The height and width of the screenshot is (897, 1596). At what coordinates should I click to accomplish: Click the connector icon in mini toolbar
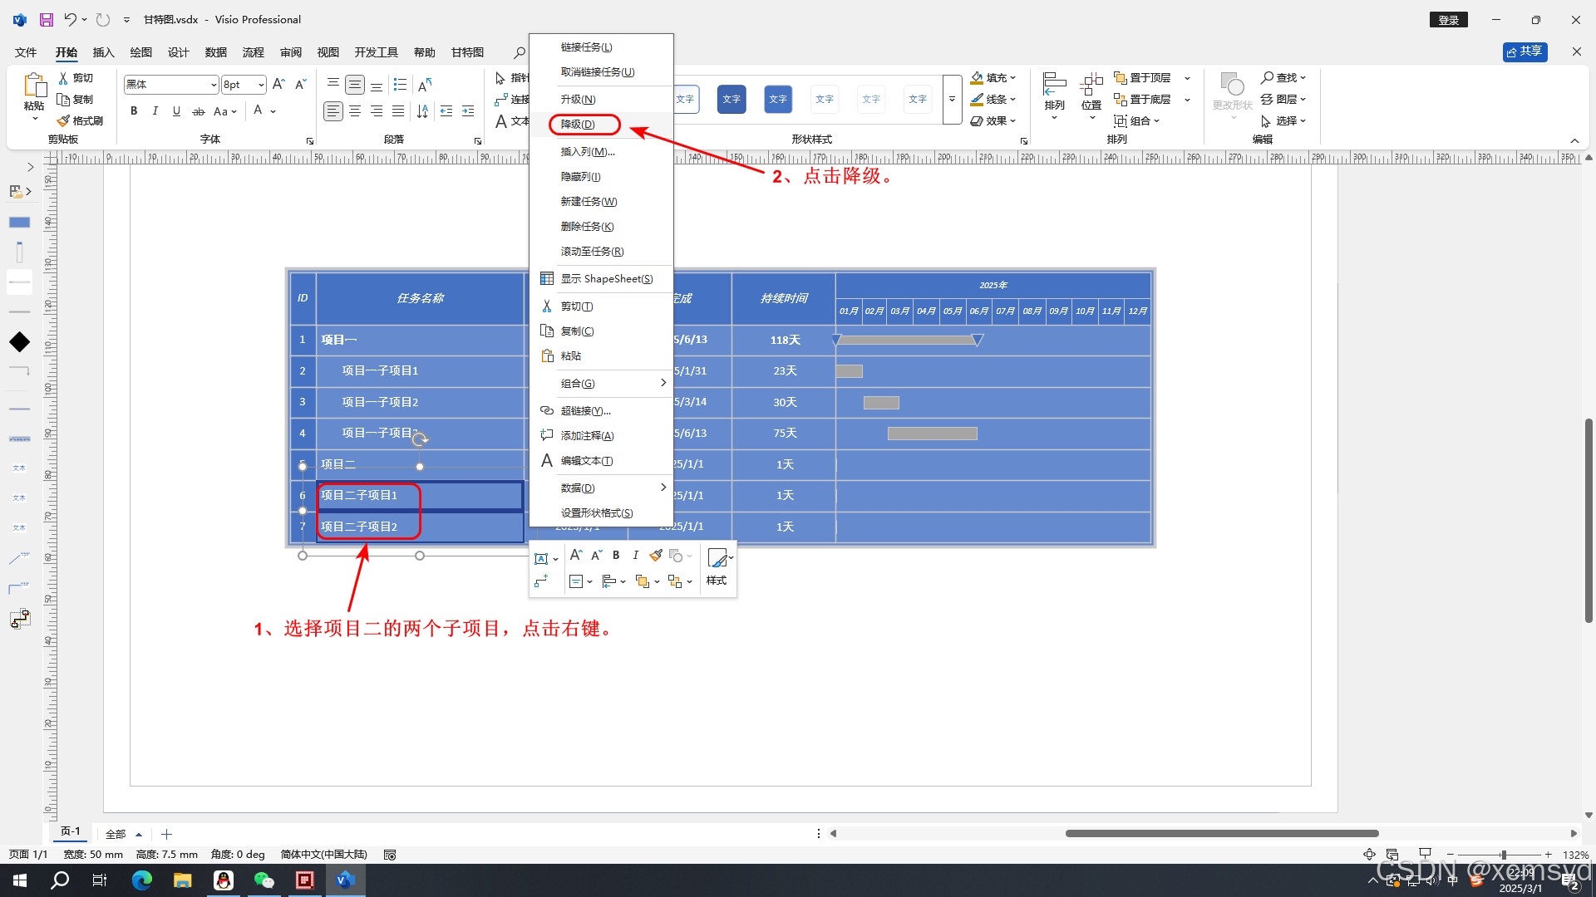[541, 581]
